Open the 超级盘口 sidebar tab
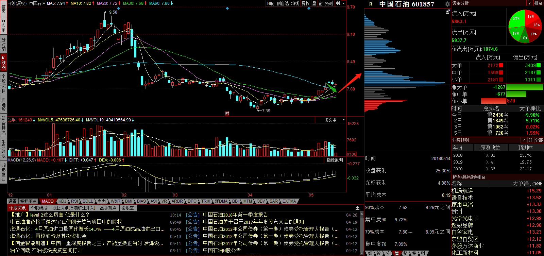The width and height of the screenshot is (544, 256). click(3, 172)
